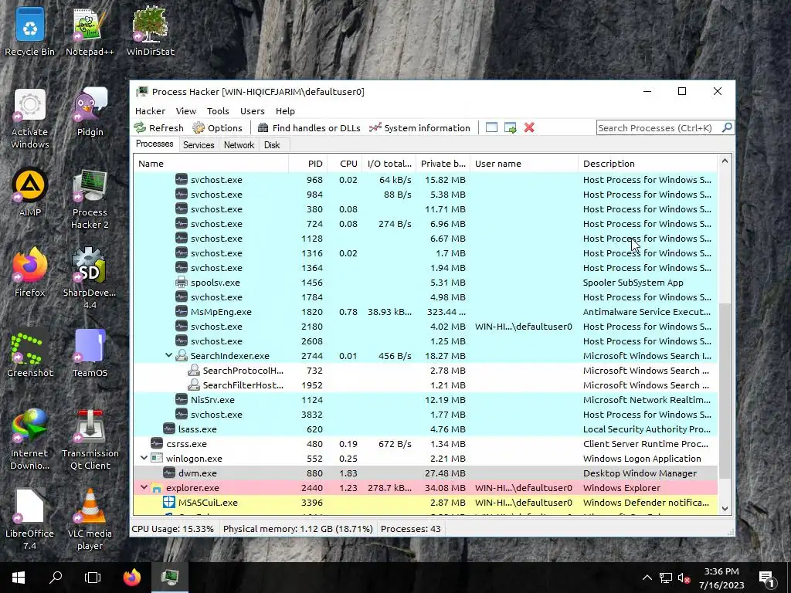
Task: Select the SearchProtocolHost process icon
Action: (x=194, y=370)
